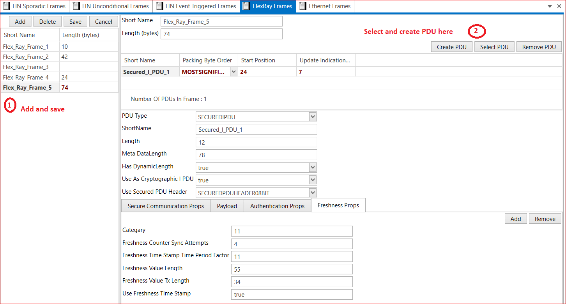The image size is (566, 304).
Task: Edit the Category field
Action: (292, 231)
